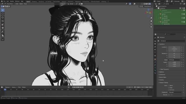
Task: Disable Sphere.001 render camera icon
Action: pyautogui.click(x=184, y=18)
